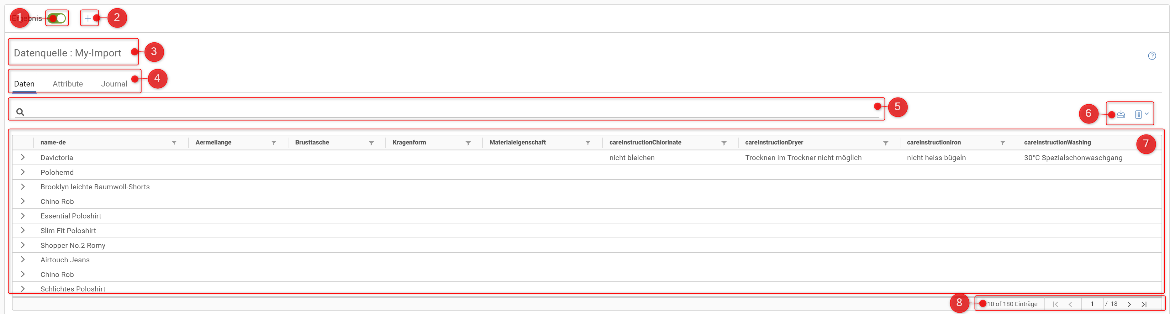Switch to the Attribute tab
Image resolution: width=1170 pixels, height=314 pixels.
point(68,84)
